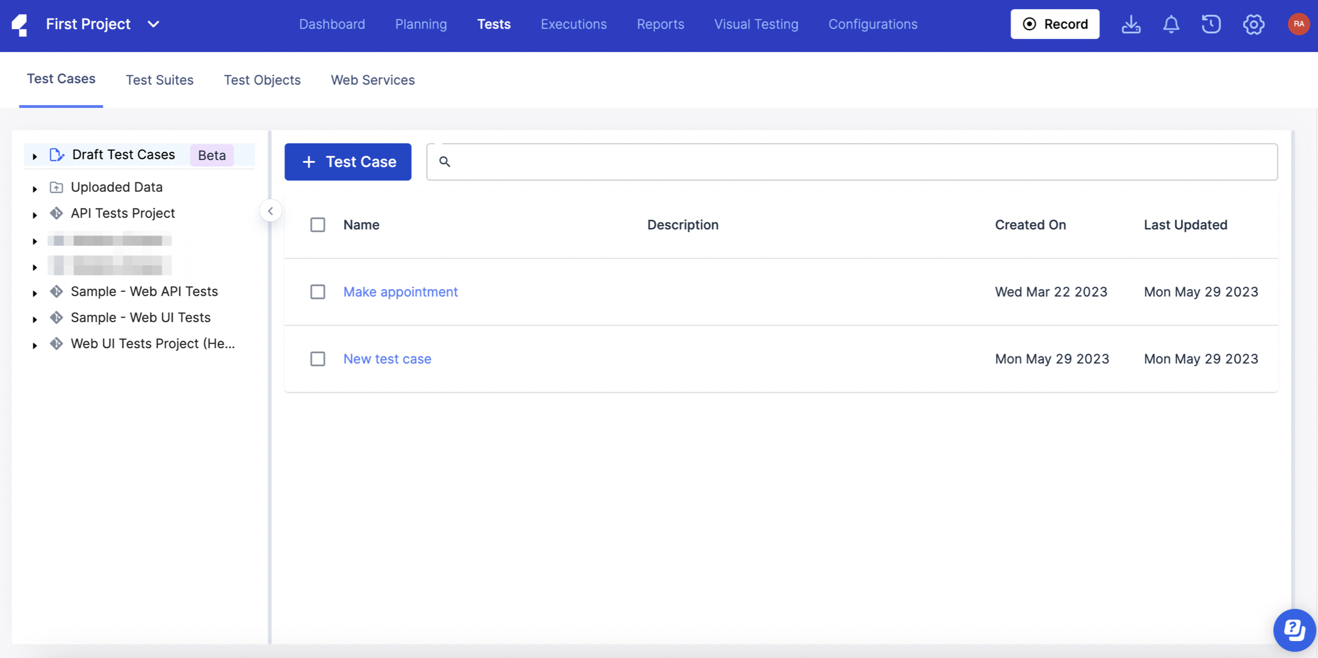This screenshot has width=1318, height=658.
Task: Click the Description column header
Action: pos(683,225)
